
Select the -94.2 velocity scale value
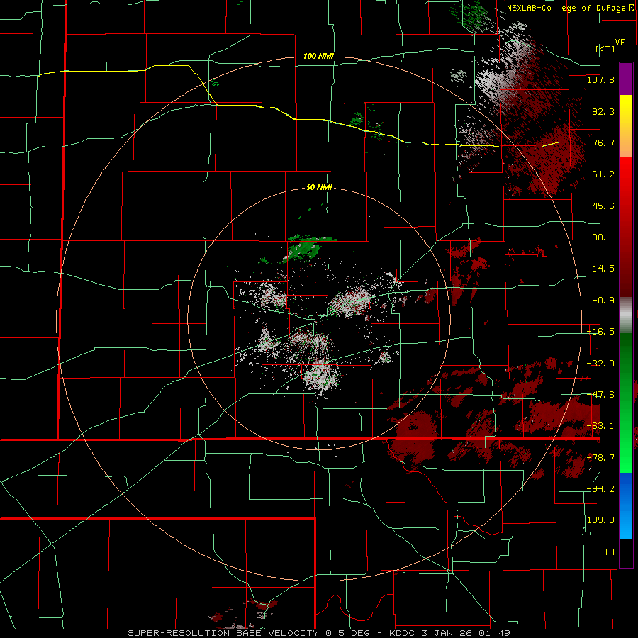pyautogui.click(x=600, y=488)
